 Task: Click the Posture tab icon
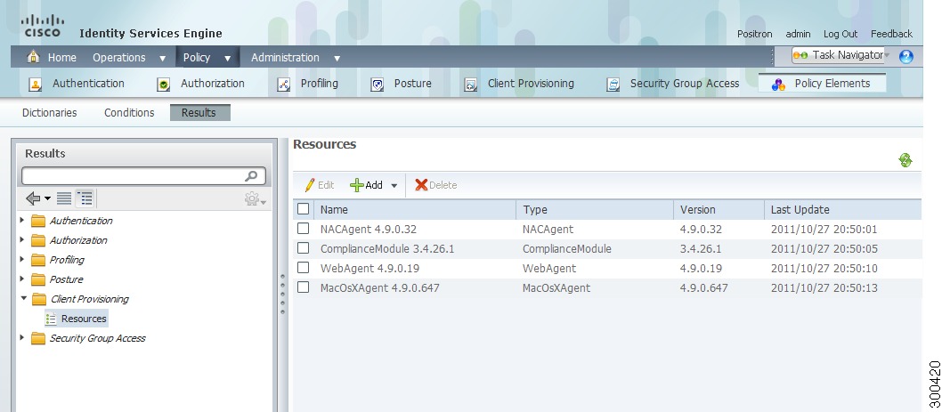(x=377, y=85)
